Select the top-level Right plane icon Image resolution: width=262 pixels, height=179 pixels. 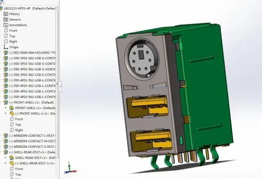tap(6, 41)
